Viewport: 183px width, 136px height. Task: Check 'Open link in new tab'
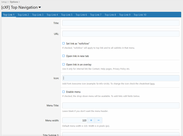pyautogui.click(x=64, y=56)
